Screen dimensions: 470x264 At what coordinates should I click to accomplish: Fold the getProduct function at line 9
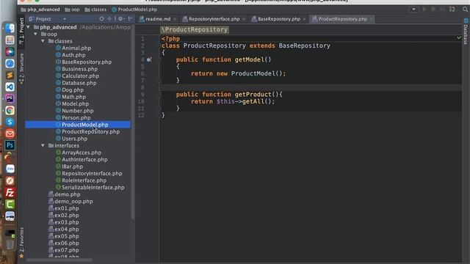[159, 95]
